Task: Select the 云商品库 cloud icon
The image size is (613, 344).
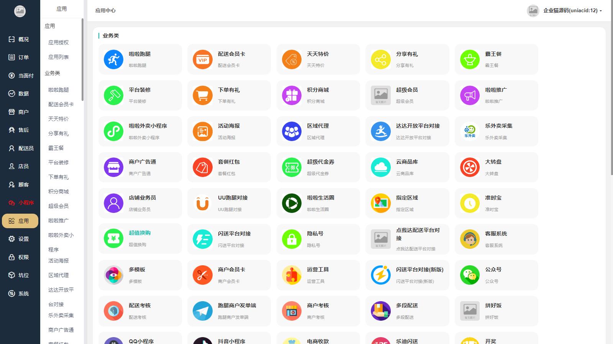Action: point(380,167)
